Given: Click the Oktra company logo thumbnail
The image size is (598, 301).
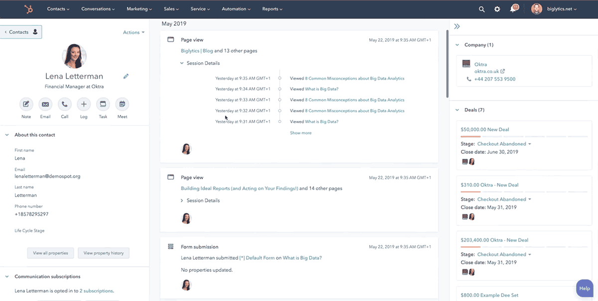Looking at the screenshot, I should pyautogui.click(x=466, y=64).
